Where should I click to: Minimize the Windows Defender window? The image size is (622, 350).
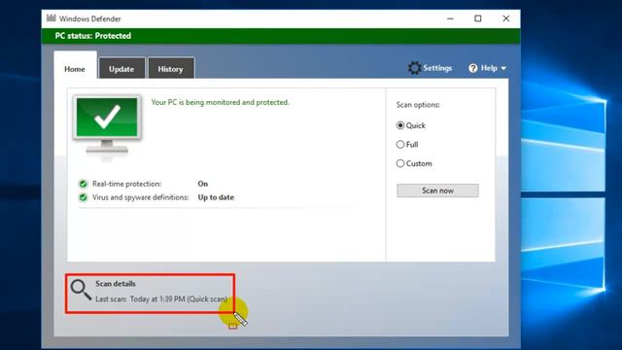coord(450,18)
